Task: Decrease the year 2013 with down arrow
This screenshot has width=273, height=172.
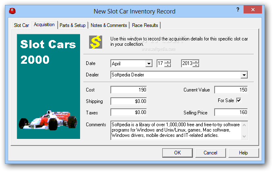Action: (x=196, y=65)
